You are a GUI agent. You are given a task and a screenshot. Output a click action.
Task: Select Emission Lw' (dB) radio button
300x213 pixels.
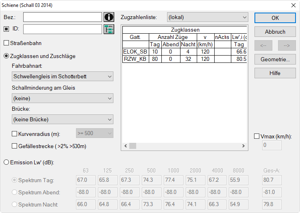[7, 162]
